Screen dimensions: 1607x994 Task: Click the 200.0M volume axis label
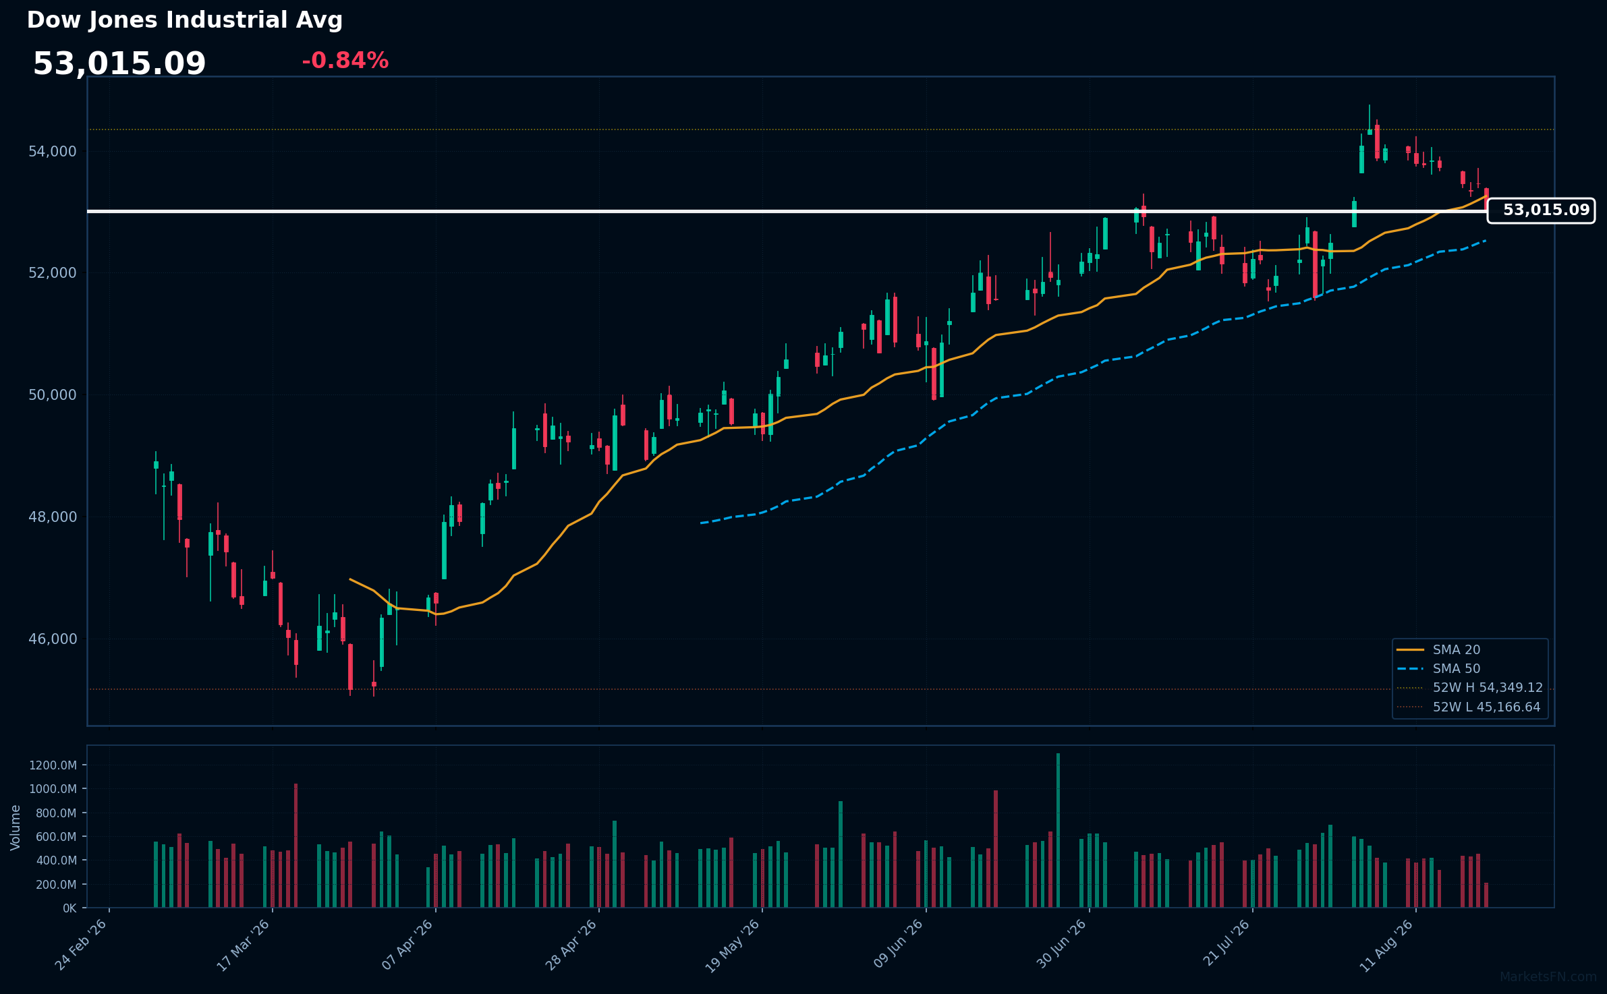(56, 885)
